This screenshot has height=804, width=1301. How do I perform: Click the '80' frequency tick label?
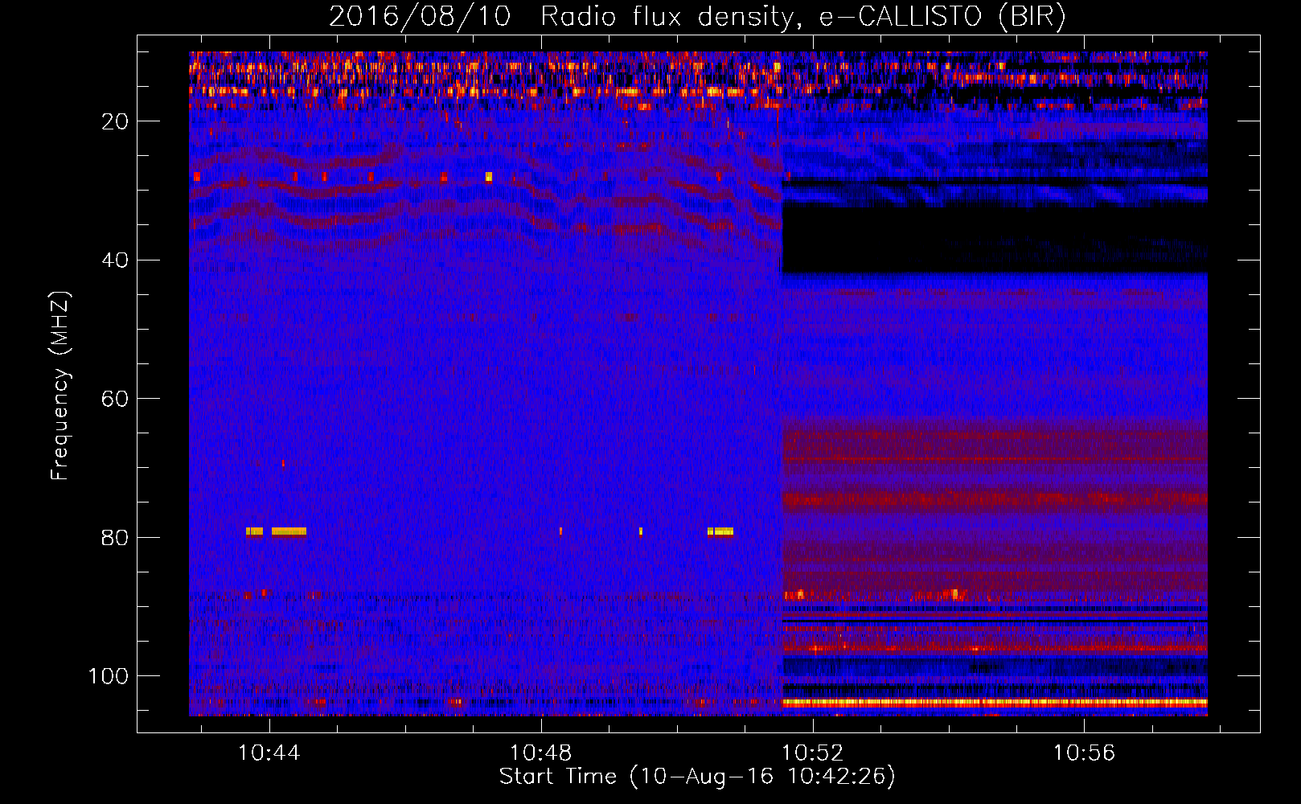click(115, 538)
